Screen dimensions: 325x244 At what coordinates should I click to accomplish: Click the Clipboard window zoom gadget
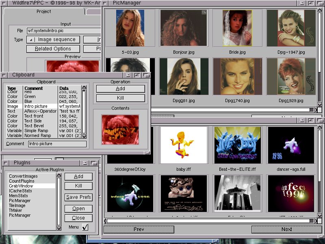coord(137,75)
